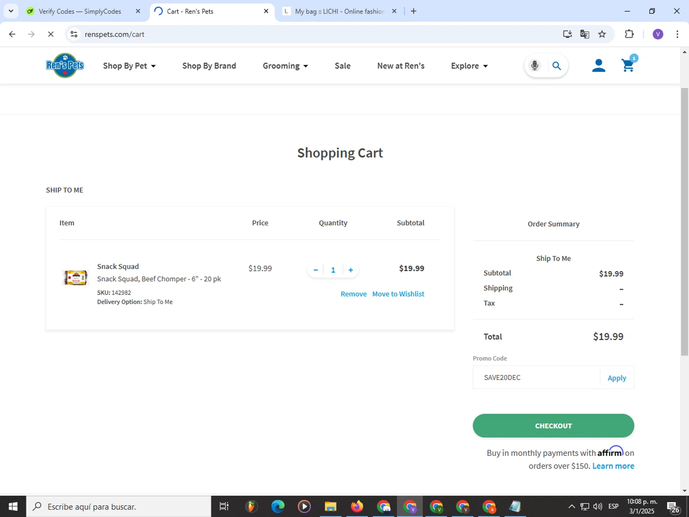Click the Ren's Pets logo

point(65,65)
